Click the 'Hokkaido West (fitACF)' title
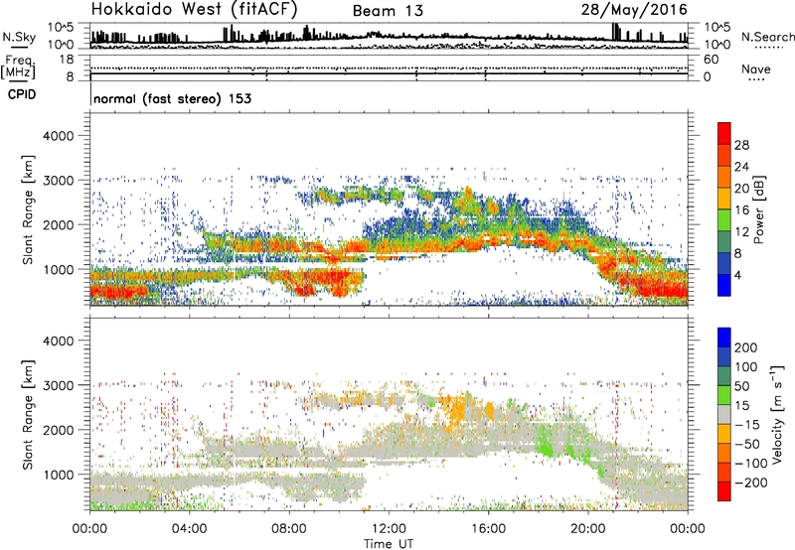This screenshot has height=550, width=795. (194, 10)
